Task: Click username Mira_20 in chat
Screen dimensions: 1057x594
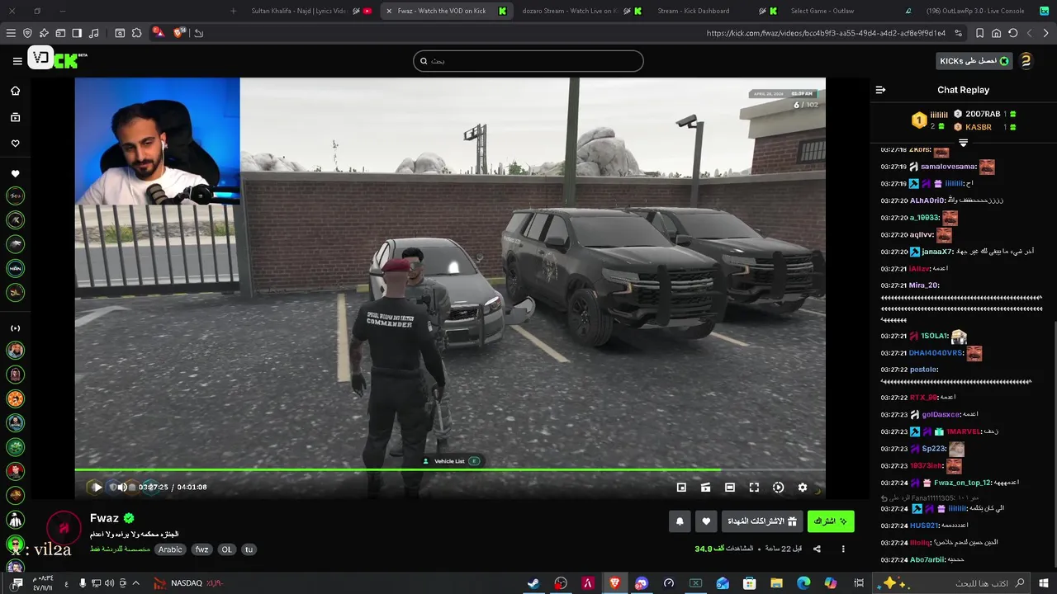Action: tap(924, 285)
